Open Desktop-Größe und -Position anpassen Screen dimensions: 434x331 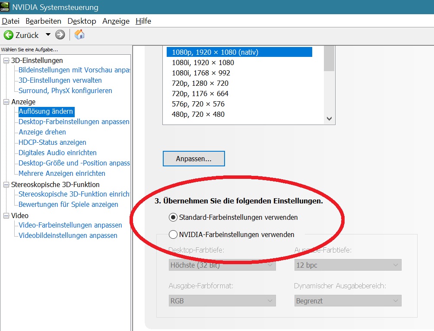pyautogui.click(x=74, y=163)
